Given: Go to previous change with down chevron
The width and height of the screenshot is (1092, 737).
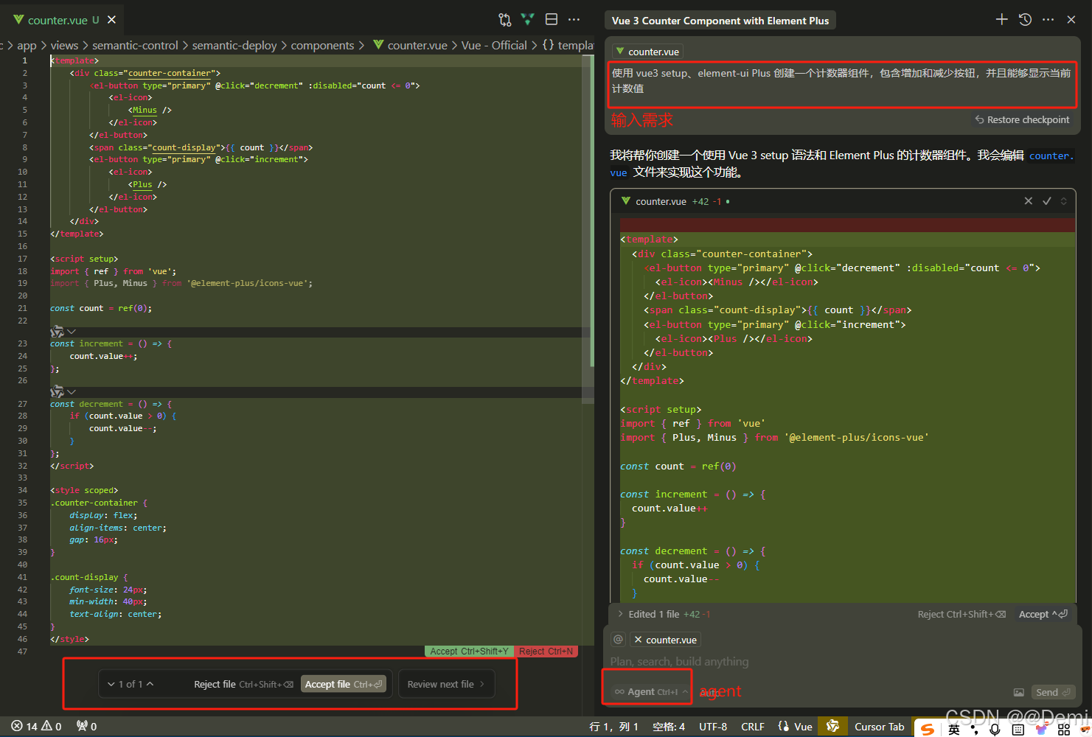Looking at the screenshot, I should pyautogui.click(x=111, y=684).
